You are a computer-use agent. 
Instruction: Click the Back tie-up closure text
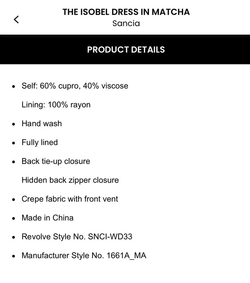pyautogui.click(x=56, y=161)
